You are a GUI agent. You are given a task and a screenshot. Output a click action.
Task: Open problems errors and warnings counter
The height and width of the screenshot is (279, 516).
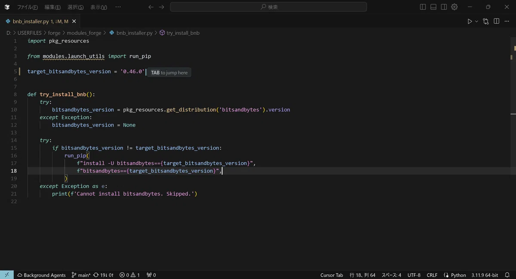pyautogui.click(x=130, y=275)
